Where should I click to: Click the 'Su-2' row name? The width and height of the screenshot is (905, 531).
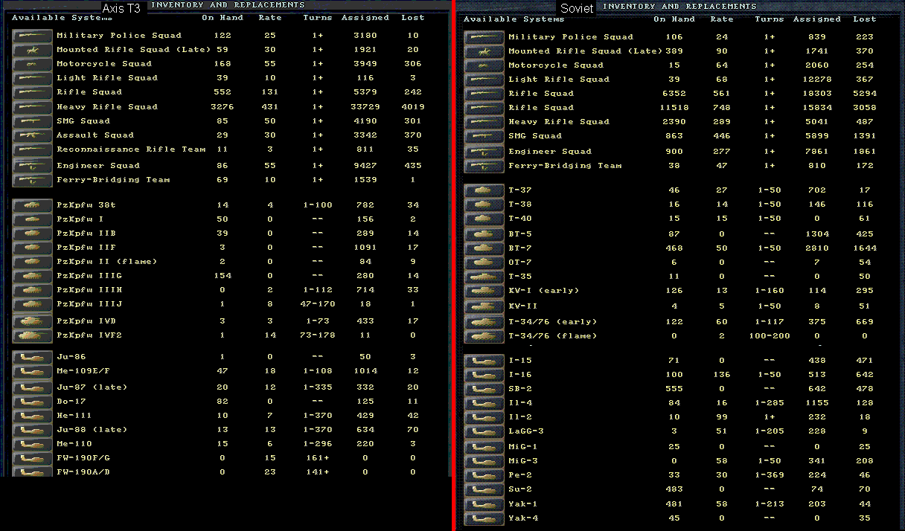(520, 489)
